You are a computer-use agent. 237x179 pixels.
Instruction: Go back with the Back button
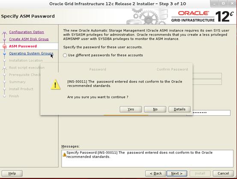click(156, 173)
